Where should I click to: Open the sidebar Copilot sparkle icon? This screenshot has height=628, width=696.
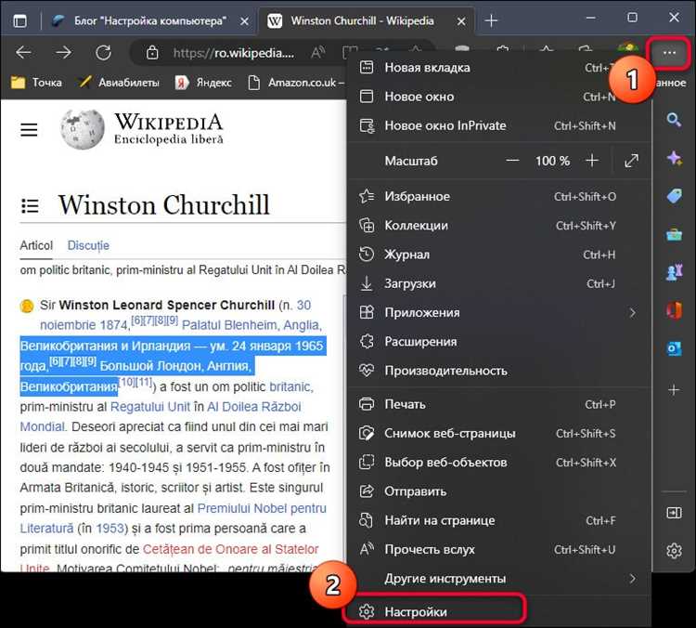674,158
